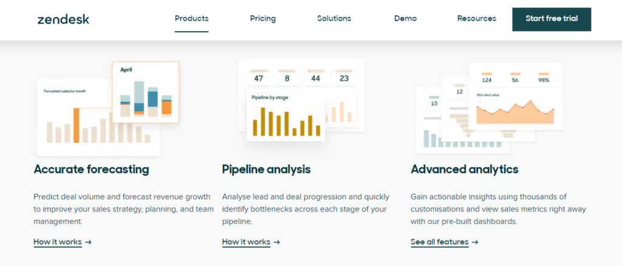622x266 pixels.
Task: Open the Resources menu
Action: coord(476,18)
